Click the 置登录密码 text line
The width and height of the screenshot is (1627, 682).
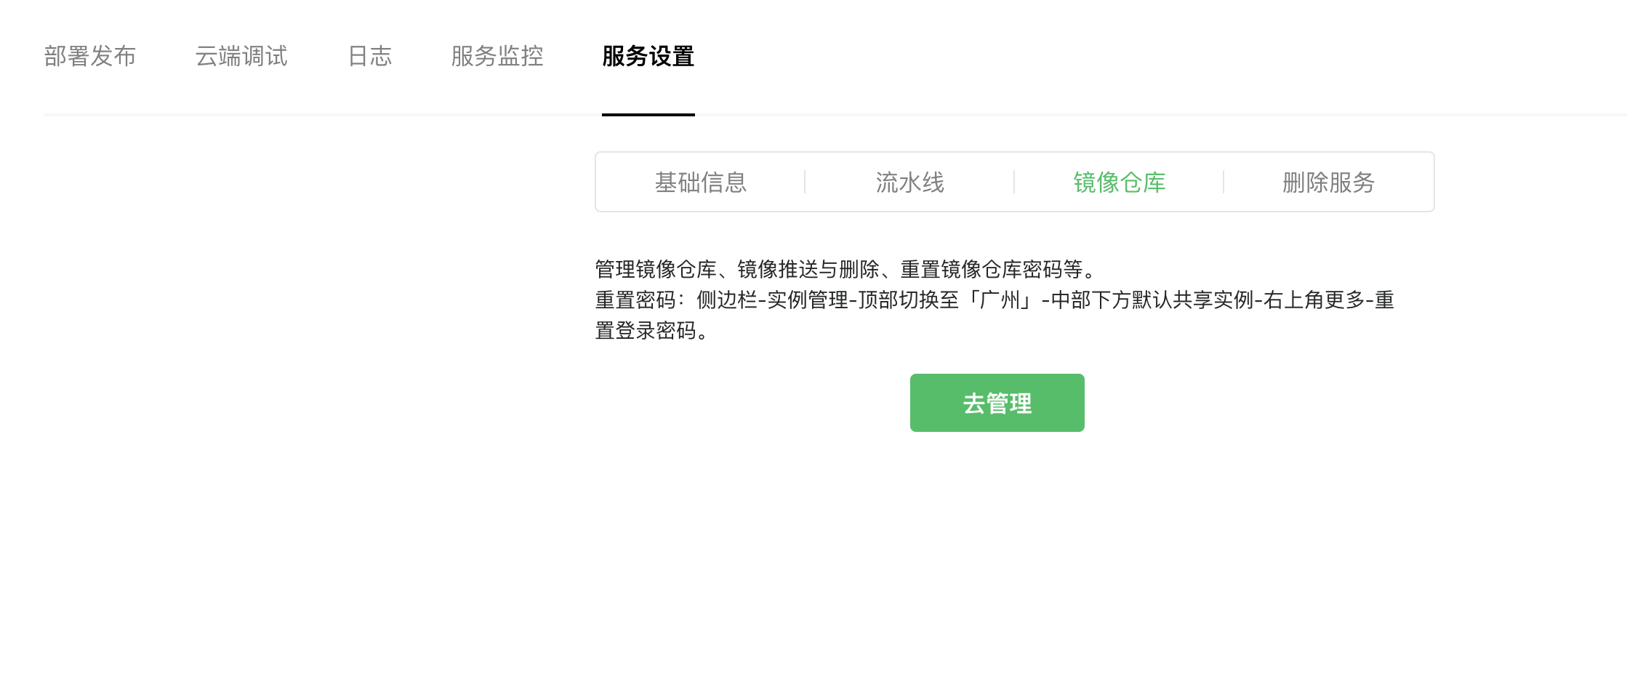pos(653,331)
